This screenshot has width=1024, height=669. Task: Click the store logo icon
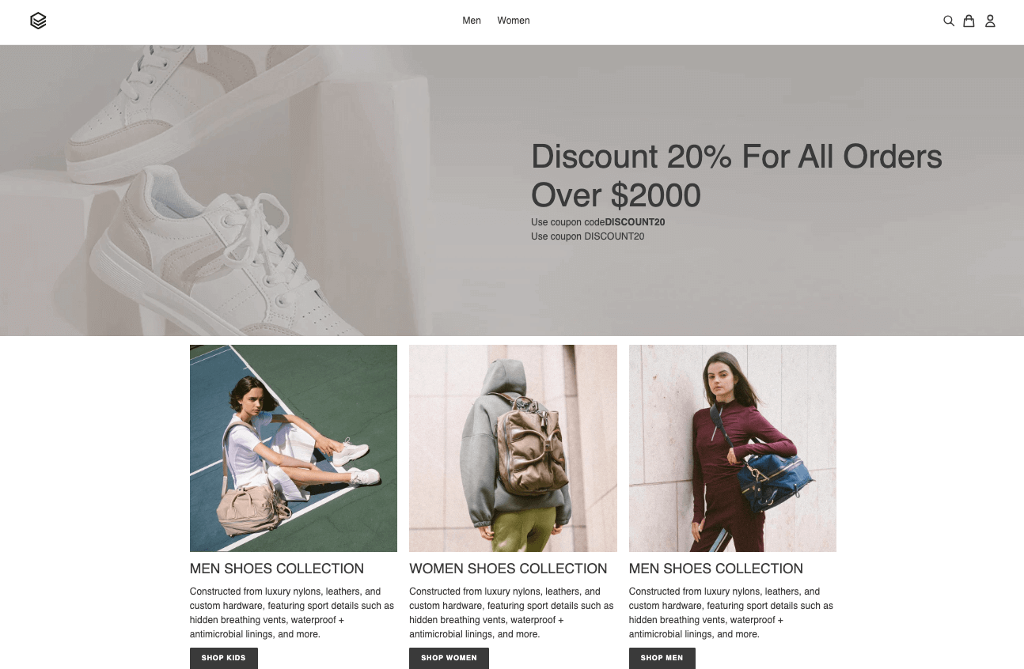[x=38, y=21]
